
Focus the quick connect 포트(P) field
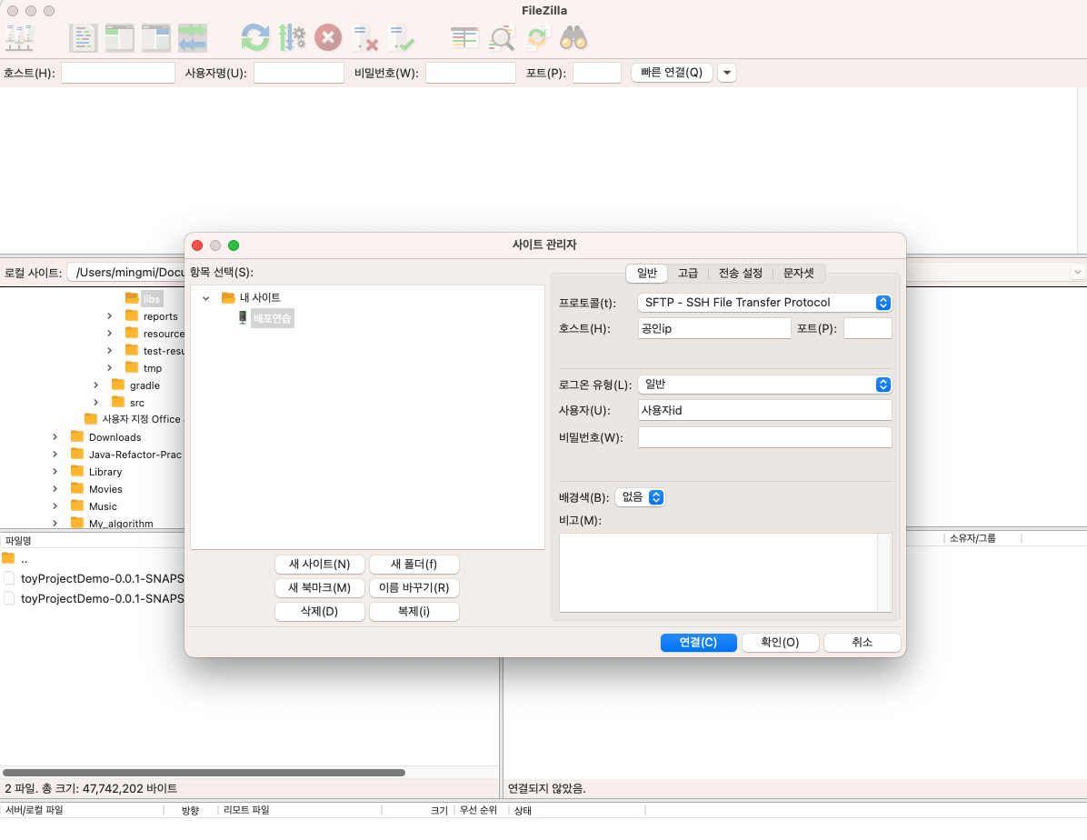point(597,73)
